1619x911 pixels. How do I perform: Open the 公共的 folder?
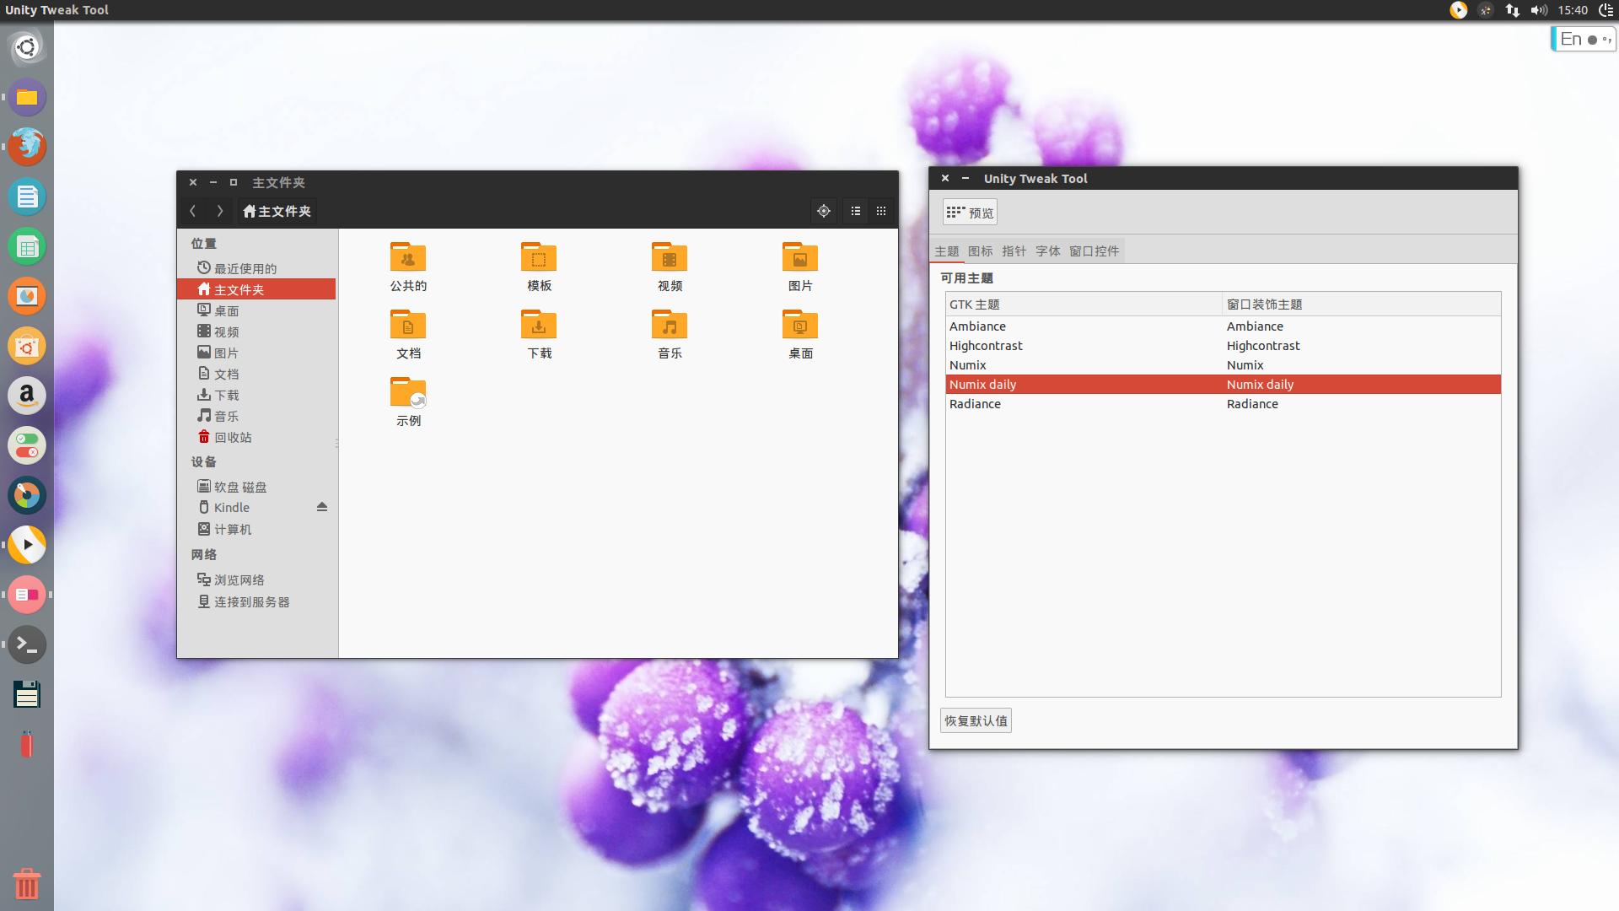point(408,267)
